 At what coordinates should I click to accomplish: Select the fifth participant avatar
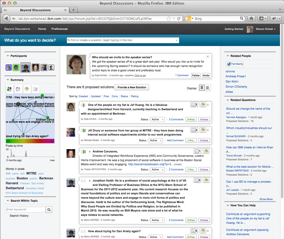pyautogui.click(x=44, y=68)
